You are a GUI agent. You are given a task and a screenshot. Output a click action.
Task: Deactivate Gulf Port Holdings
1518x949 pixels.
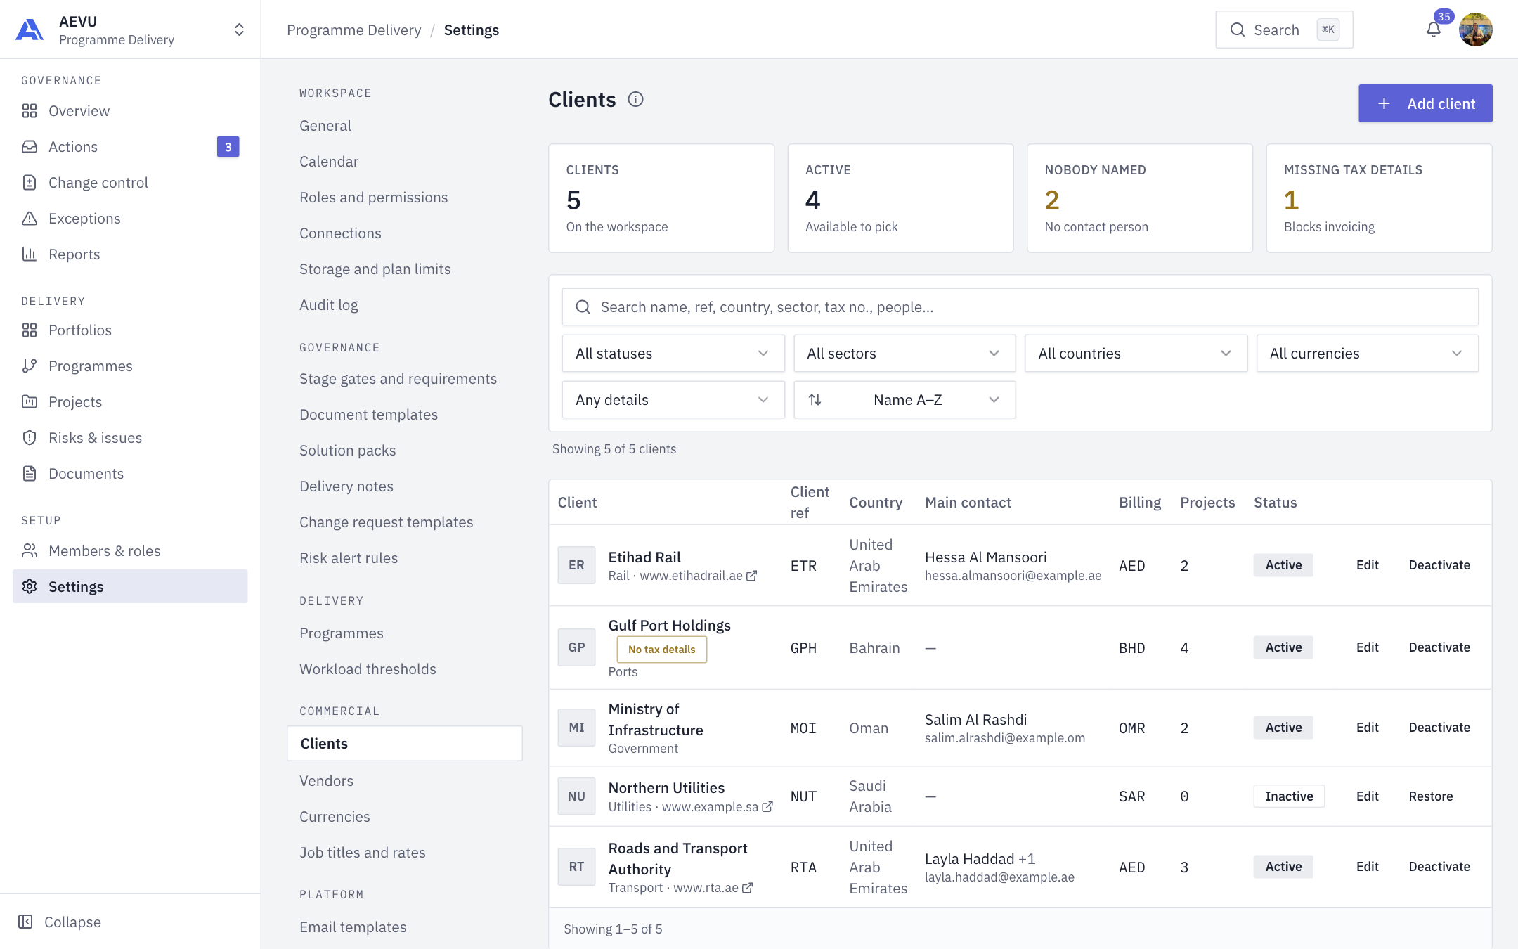[x=1439, y=647]
